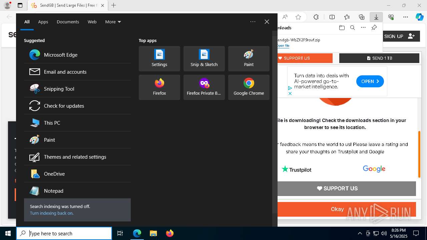This screenshot has height=240, width=427.
Task: Click SEND 1 TB button
Action: (x=379, y=58)
